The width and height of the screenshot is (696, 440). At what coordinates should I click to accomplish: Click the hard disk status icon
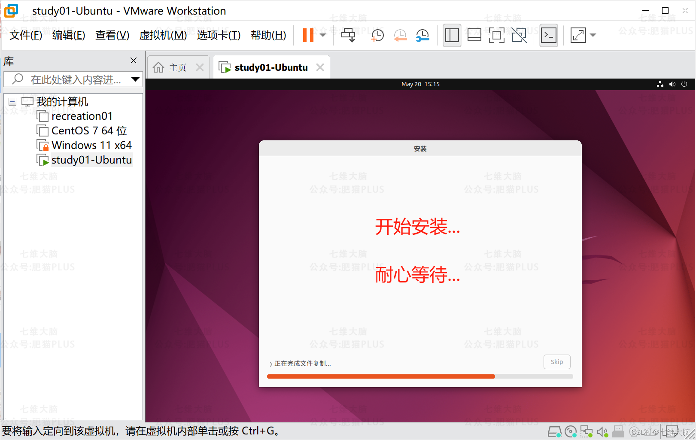point(555,431)
